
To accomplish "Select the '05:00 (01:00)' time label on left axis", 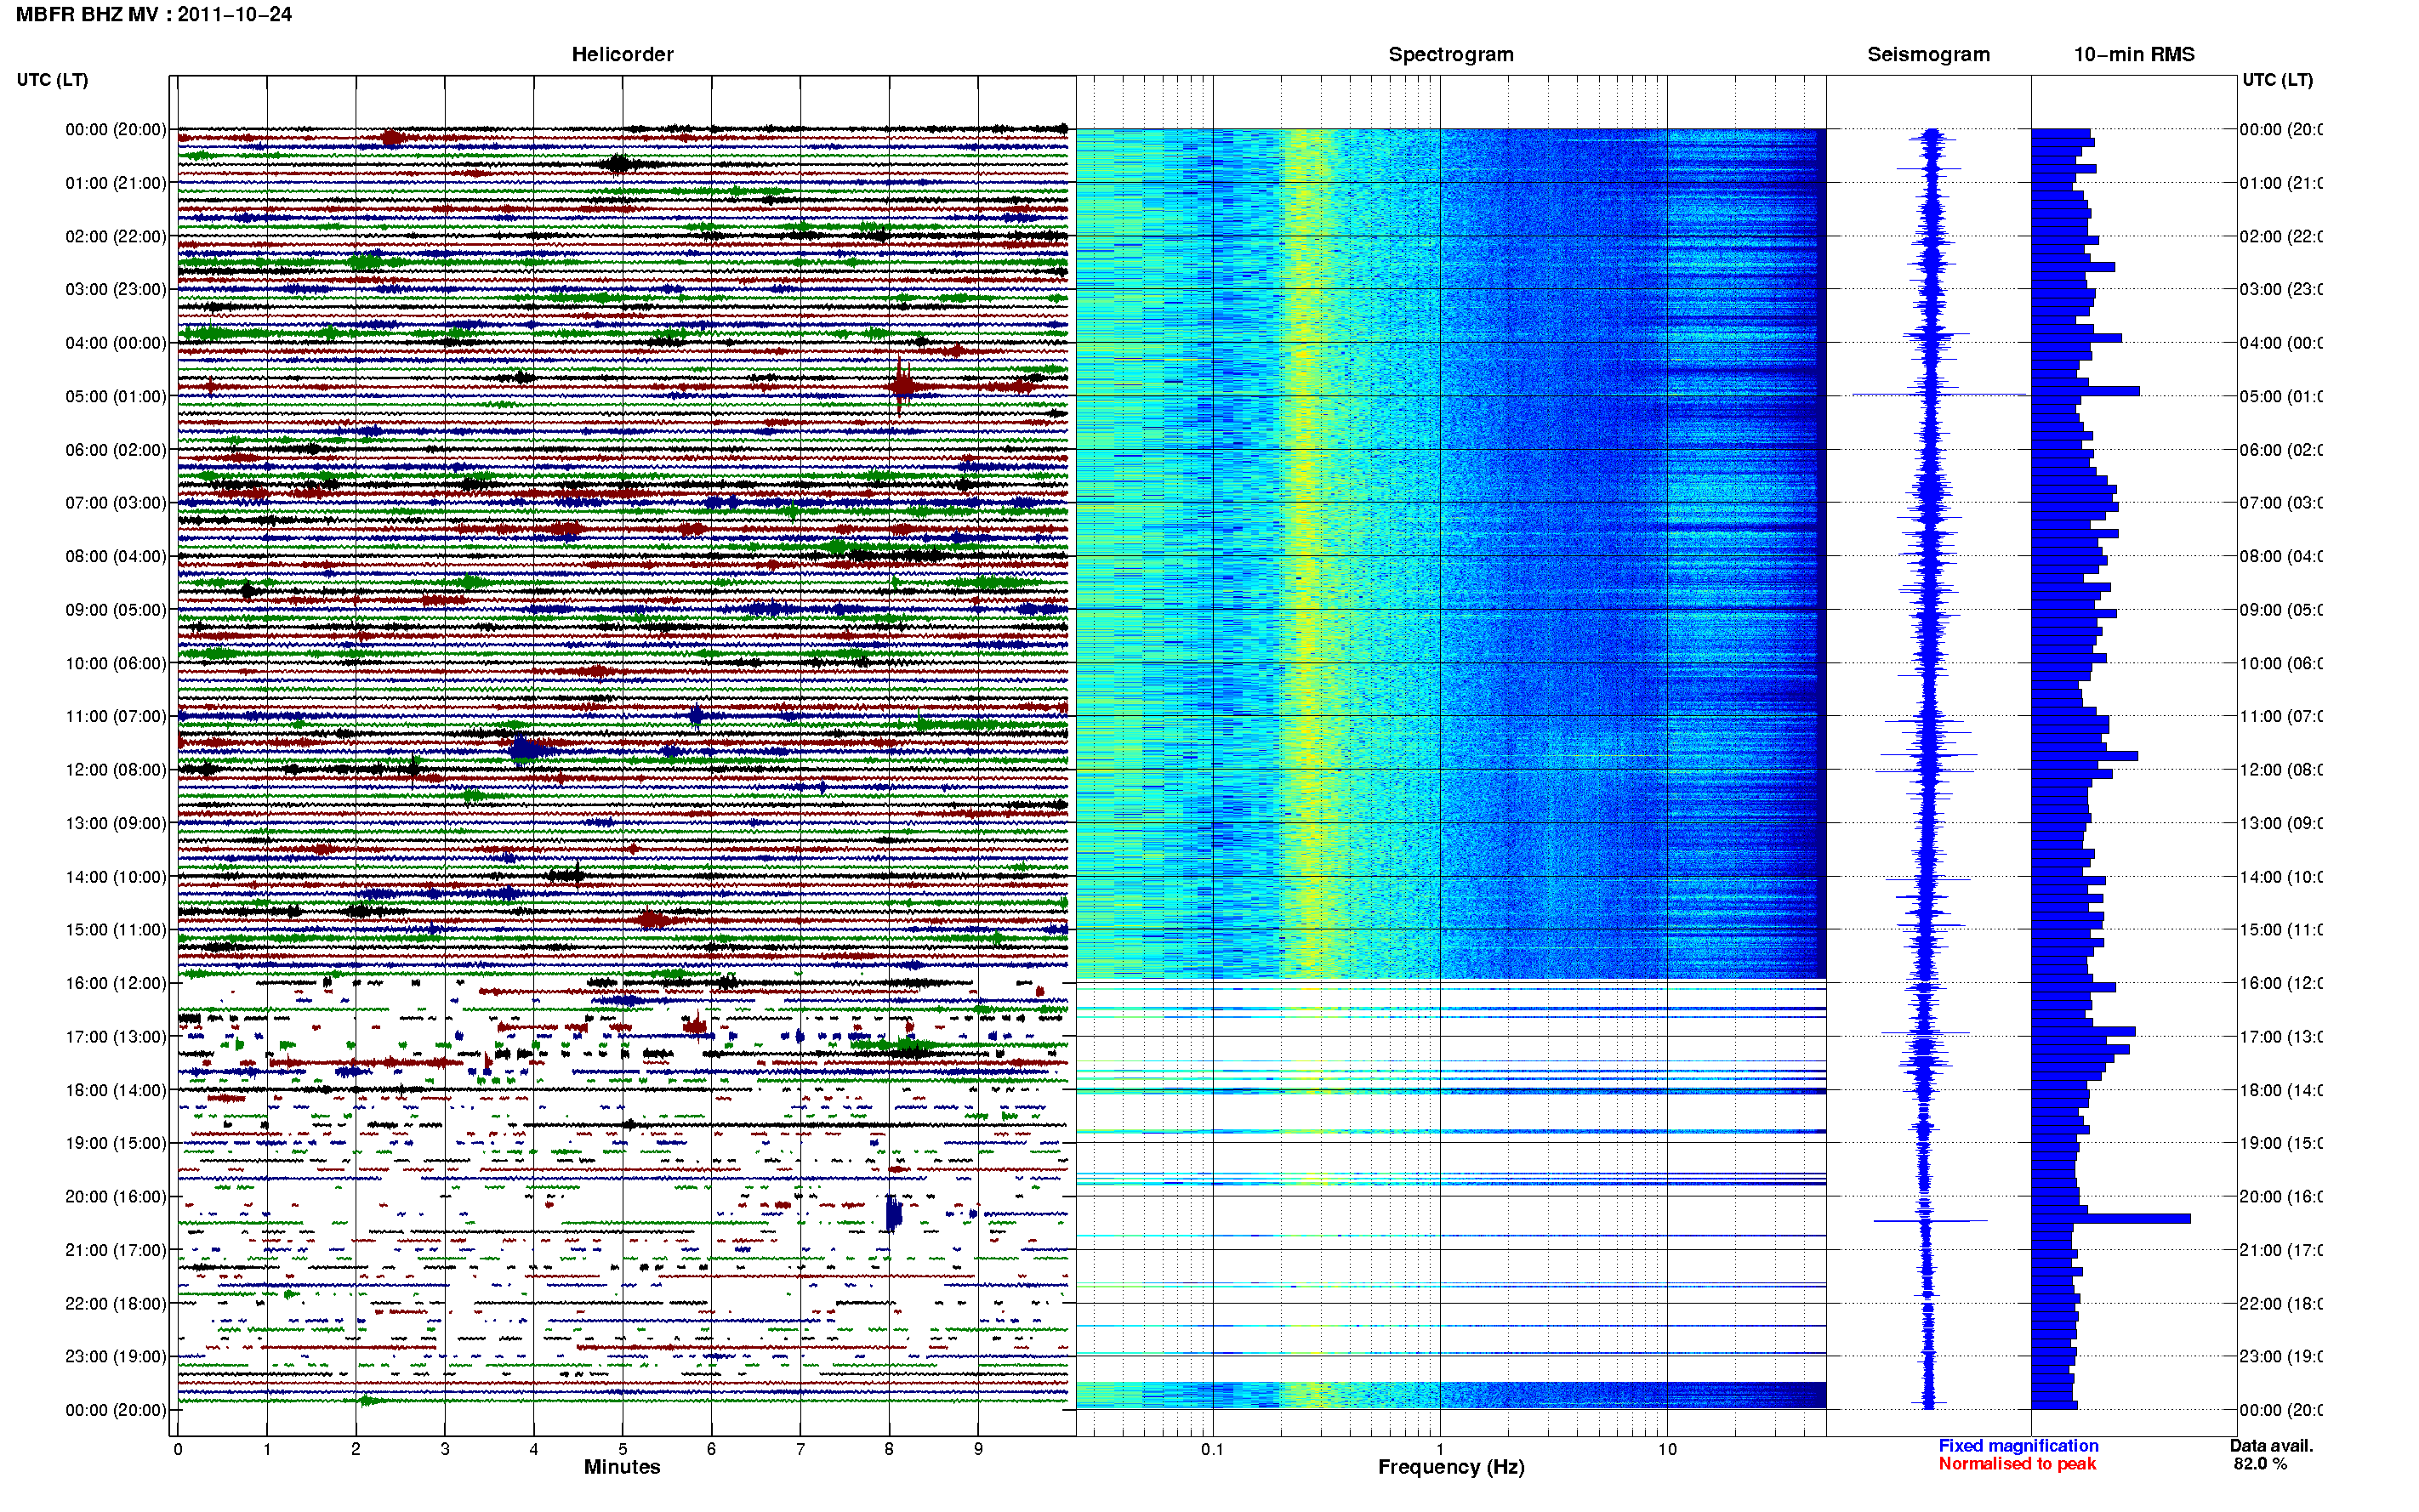I will tap(116, 397).
